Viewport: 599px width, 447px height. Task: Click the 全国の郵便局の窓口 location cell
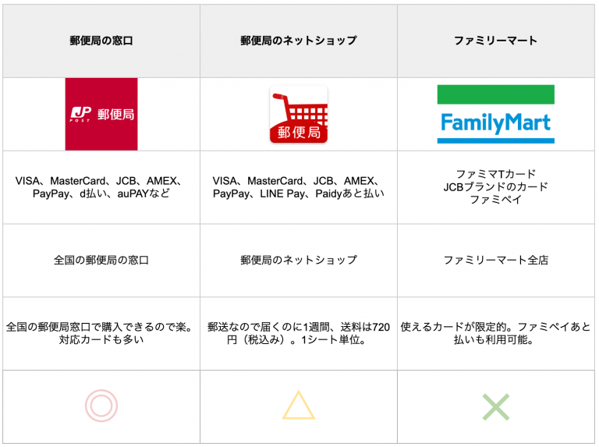[101, 260]
